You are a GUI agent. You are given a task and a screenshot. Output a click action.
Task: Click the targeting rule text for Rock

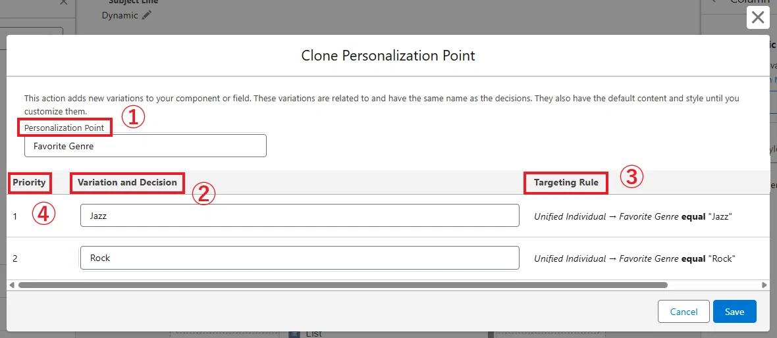pyautogui.click(x=634, y=258)
